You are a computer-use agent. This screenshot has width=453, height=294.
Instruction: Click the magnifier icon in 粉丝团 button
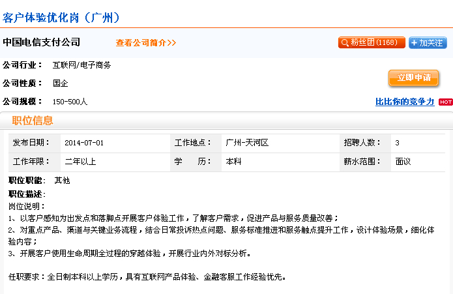click(x=345, y=43)
